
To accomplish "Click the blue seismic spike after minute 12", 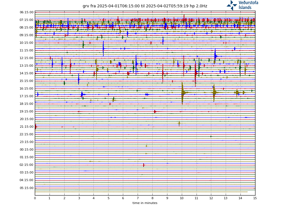I will click(x=216, y=56).
